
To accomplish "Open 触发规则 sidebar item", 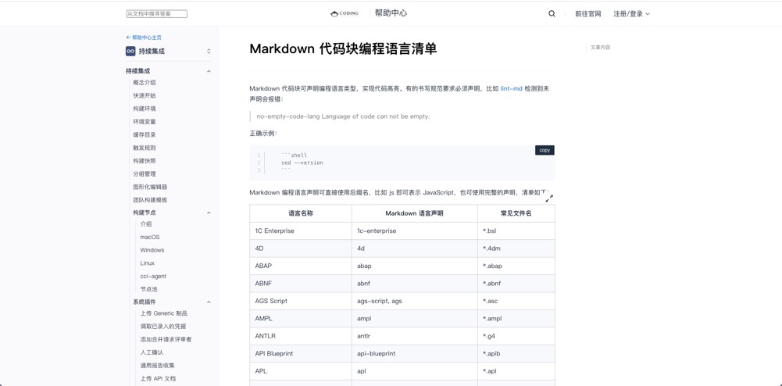I will click(x=144, y=148).
